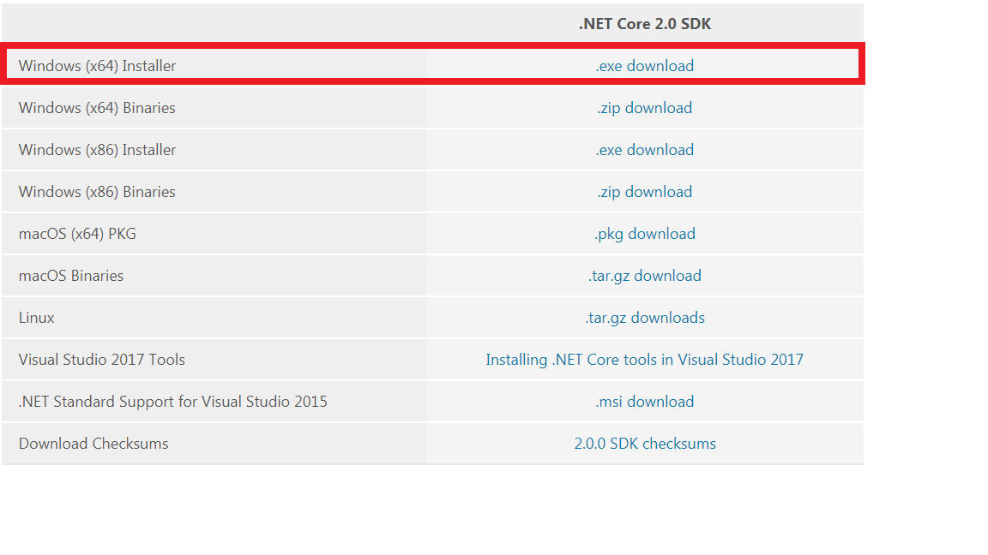Download the Windows (x86) Binaries .zip
The height and width of the screenshot is (555, 988).
645,191
